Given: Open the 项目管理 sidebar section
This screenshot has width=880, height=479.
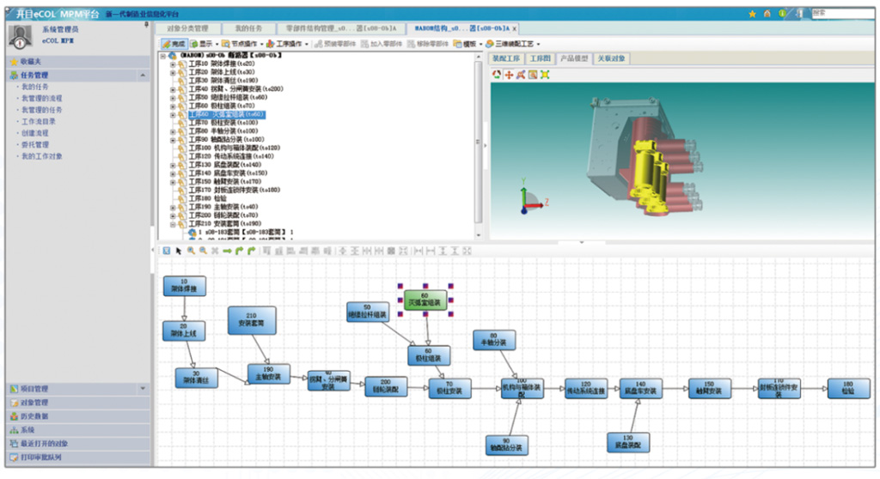Looking at the screenshot, I should point(34,389).
